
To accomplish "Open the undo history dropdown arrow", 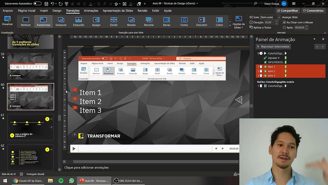I will (x=56, y=4).
